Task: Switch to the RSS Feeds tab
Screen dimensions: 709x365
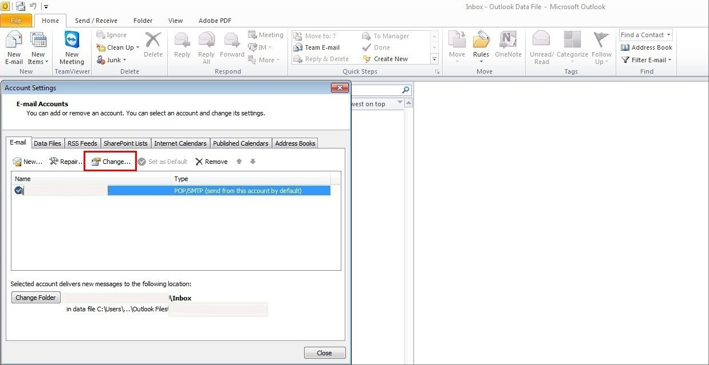Action: tap(82, 143)
